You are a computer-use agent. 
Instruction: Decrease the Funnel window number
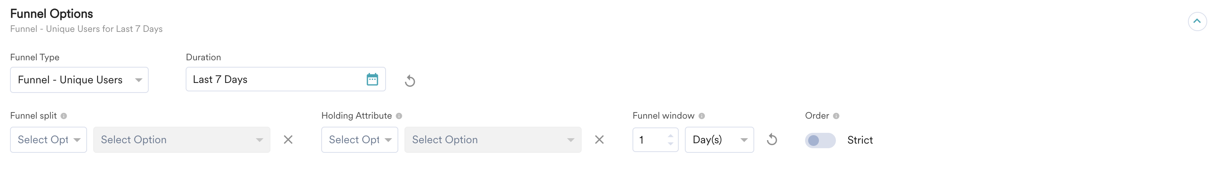(x=671, y=143)
